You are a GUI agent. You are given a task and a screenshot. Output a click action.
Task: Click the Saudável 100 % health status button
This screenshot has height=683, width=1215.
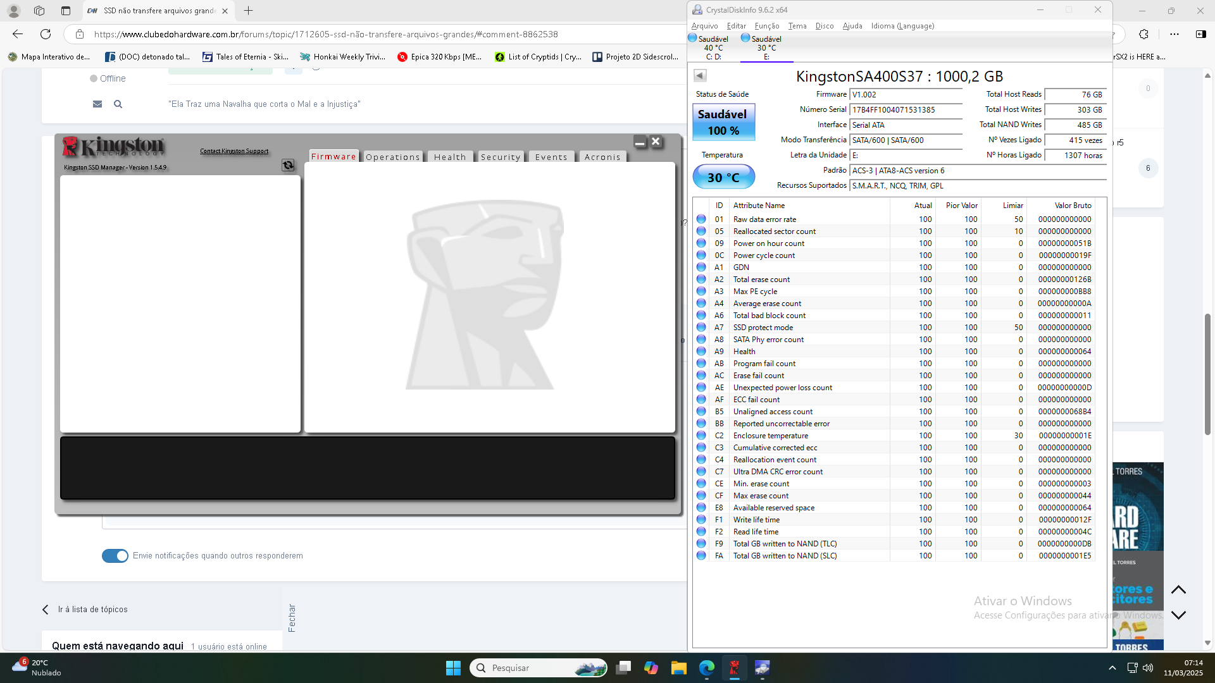[x=723, y=122]
